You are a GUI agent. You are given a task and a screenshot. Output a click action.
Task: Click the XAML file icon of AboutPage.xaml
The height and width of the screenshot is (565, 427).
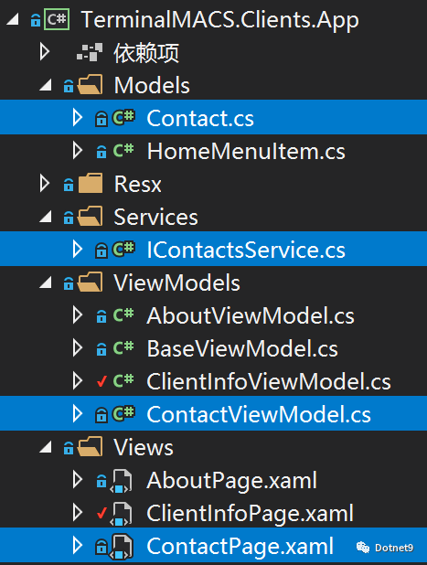(121, 482)
